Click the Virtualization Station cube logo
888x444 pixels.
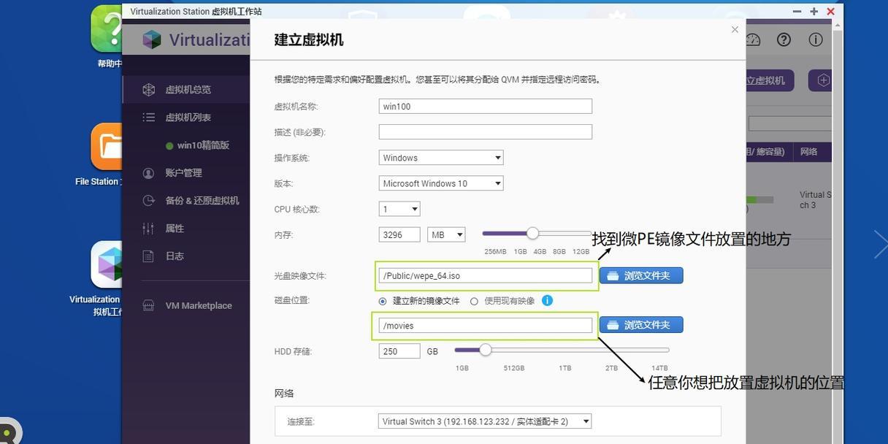tap(152, 39)
